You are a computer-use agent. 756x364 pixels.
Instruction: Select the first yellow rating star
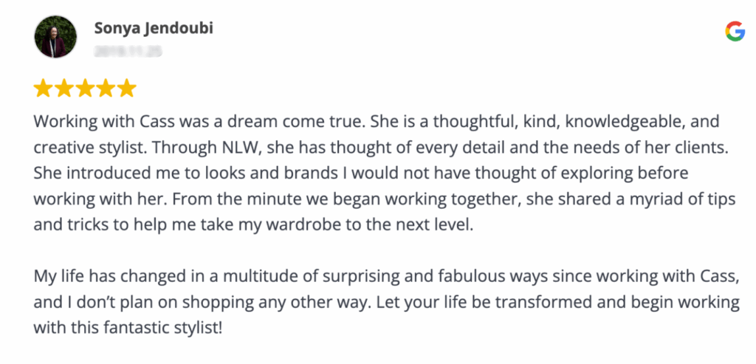pos(43,88)
